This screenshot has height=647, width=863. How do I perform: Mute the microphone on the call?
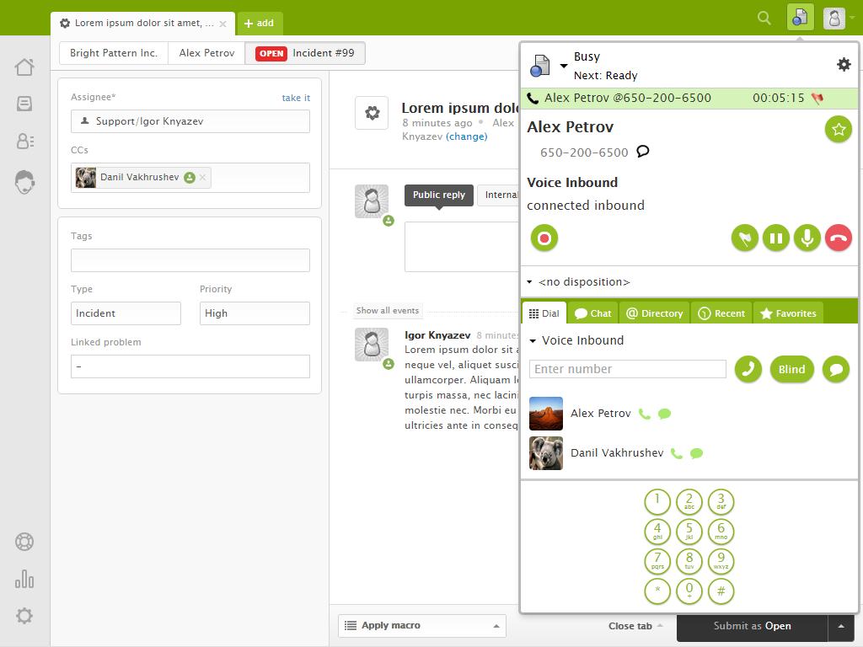click(807, 238)
